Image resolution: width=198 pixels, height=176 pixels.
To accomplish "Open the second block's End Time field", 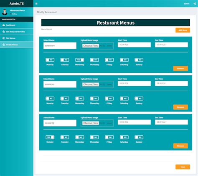I will point(171,84).
